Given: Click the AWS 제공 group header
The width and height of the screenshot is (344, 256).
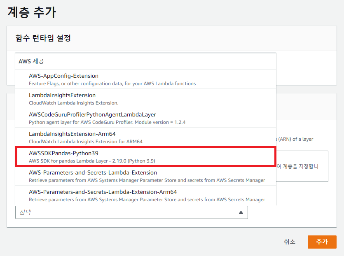Looking at the screenshot, I should click(31, 61).
